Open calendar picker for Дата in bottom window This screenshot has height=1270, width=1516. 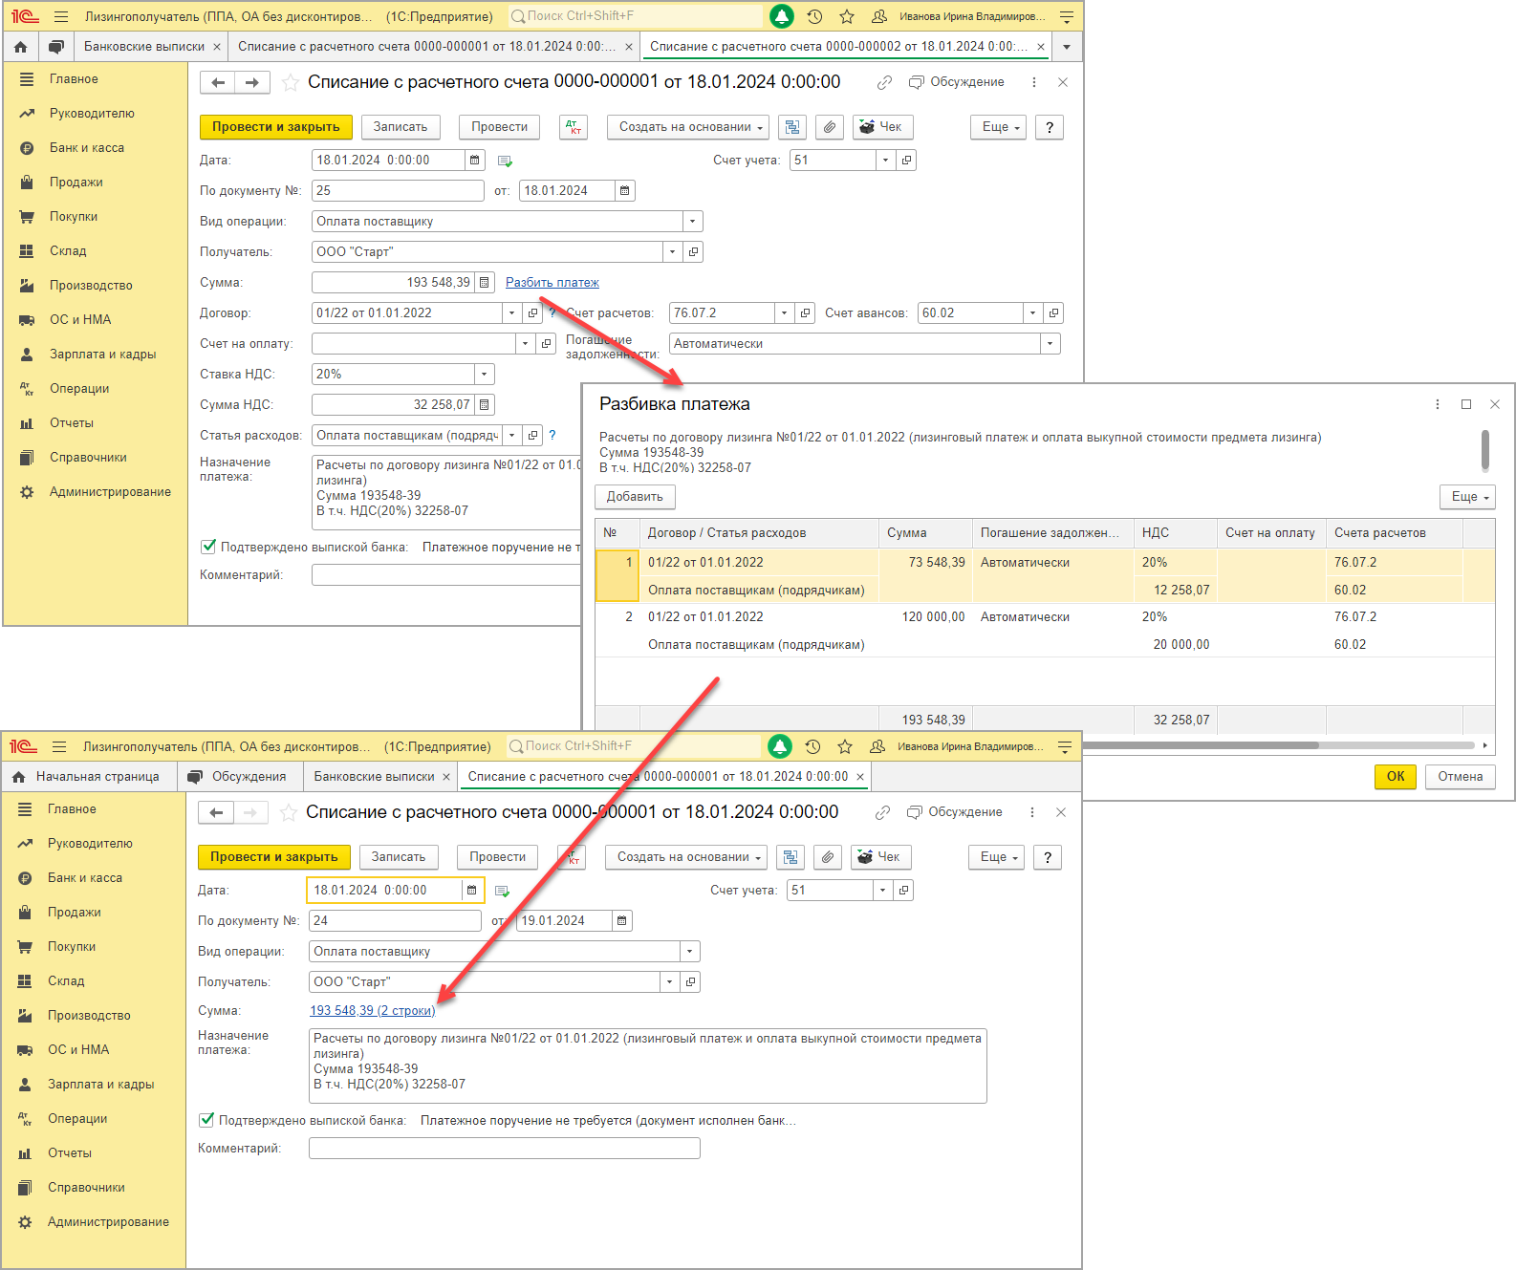coord(472,891)
